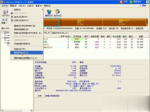Screen dimensions: 150x112
Task: Select 删除所有分区(A) menu entry
Action: [27, 53]
